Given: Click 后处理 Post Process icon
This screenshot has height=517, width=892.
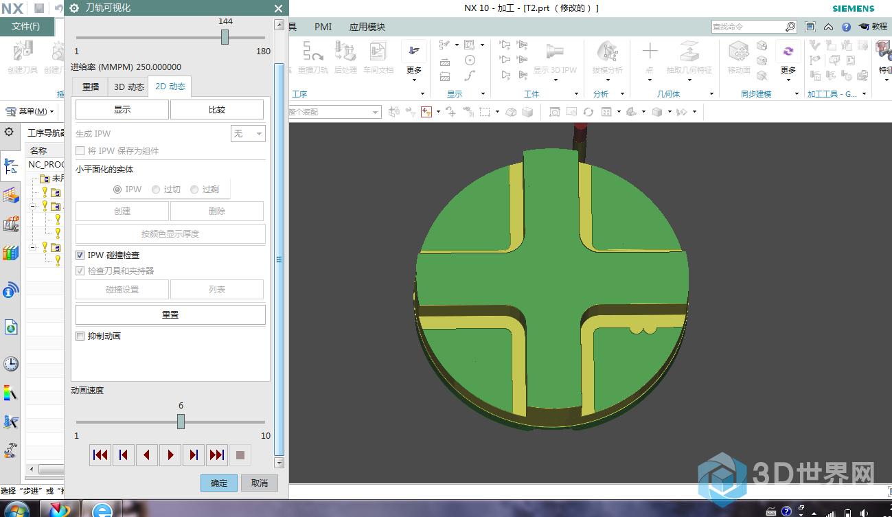Looking at the screenshot, I should [345, 57].
